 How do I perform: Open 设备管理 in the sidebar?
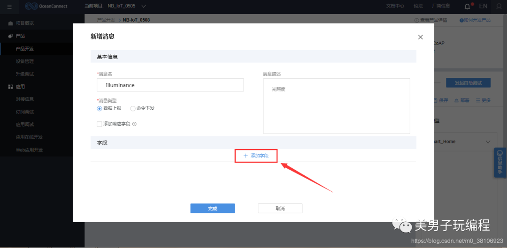[24, 61]
